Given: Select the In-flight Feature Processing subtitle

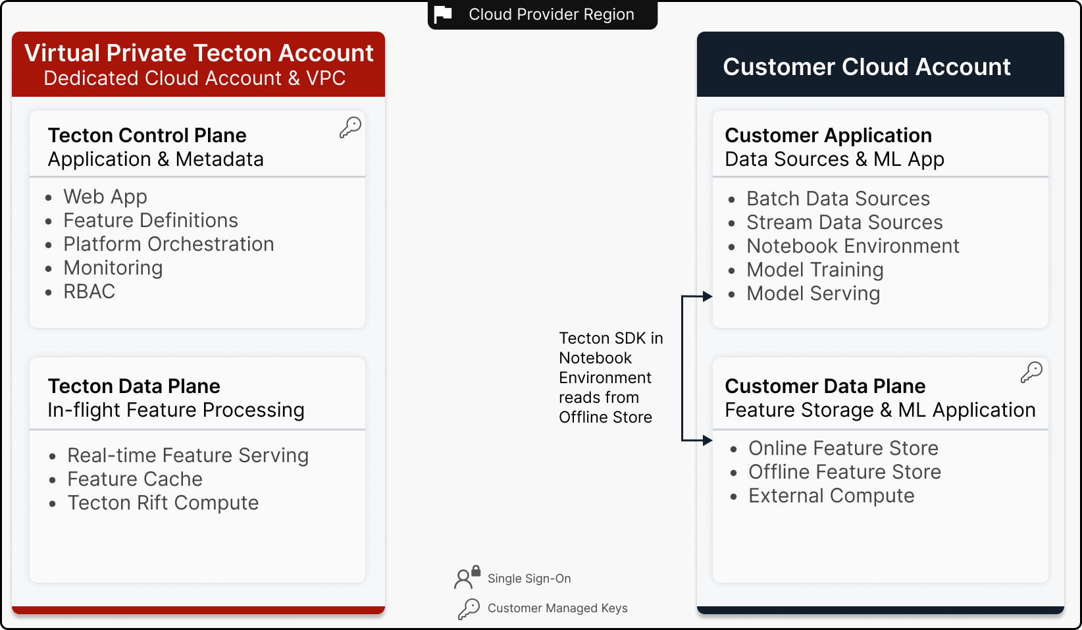Looking at the screenshot, I should (176, 409).
